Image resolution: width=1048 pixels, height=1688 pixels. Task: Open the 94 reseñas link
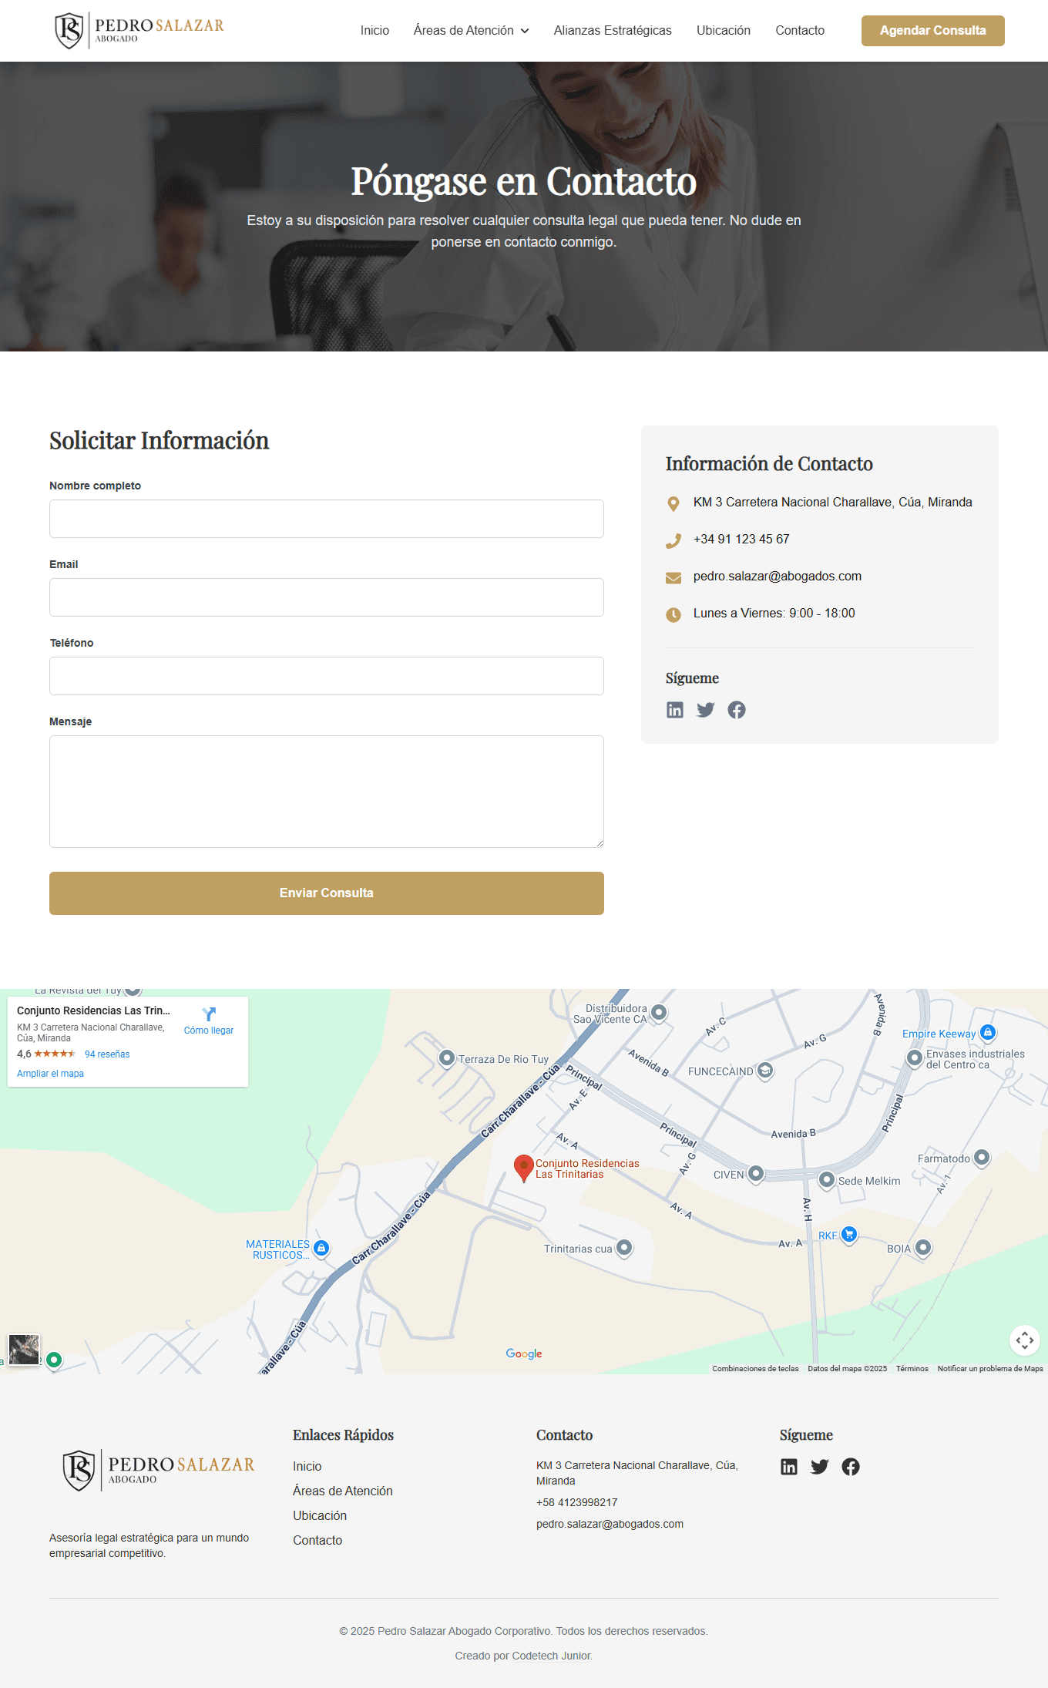coord(107,1054)
